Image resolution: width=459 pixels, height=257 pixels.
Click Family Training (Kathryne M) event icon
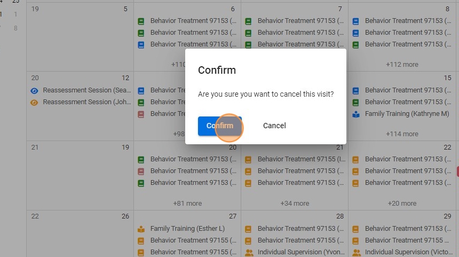356,114
